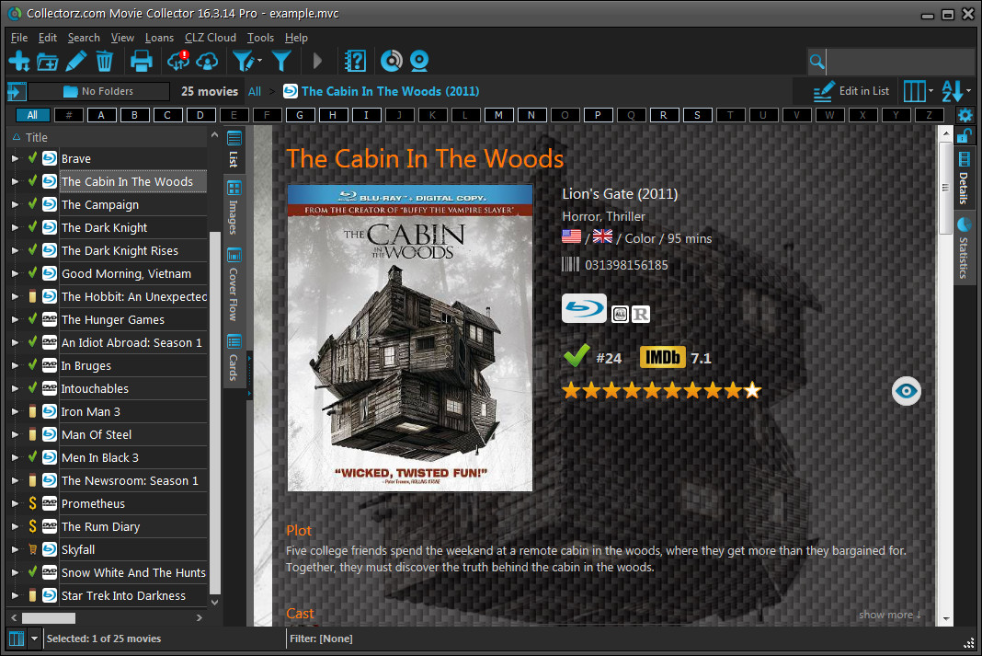982x656 pixels.
Task: Open the Loans menu
Action: [159, 38]
